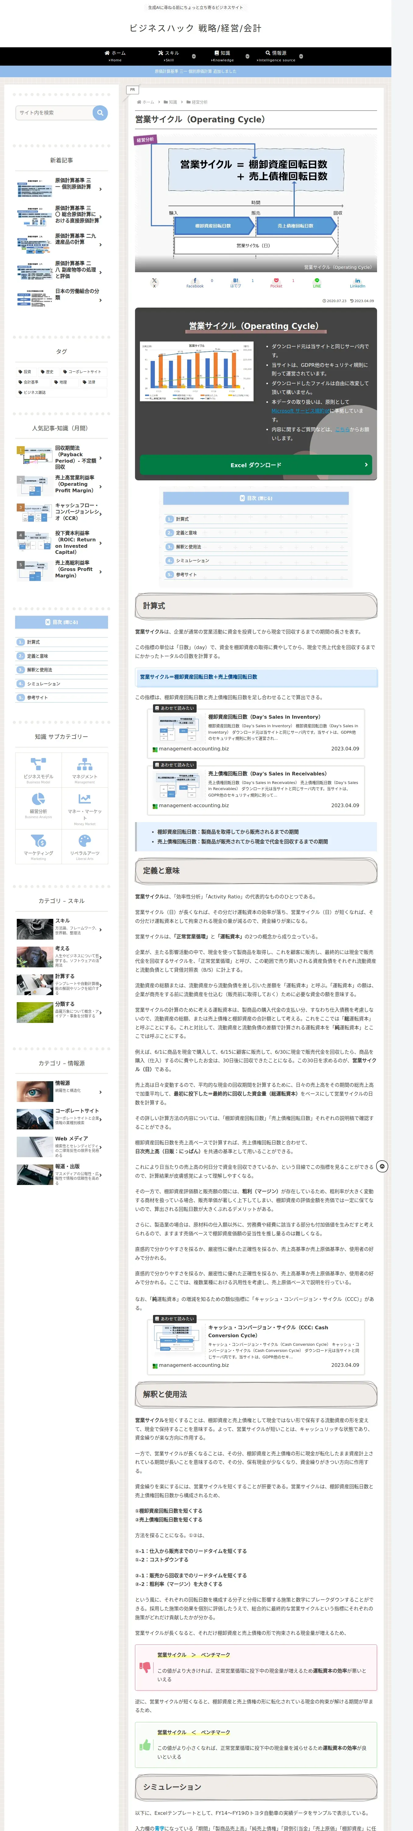This screenshot has height=1831, width=413.
Task: Click the コーポレートサイト tag
Action: coord(84,372)
